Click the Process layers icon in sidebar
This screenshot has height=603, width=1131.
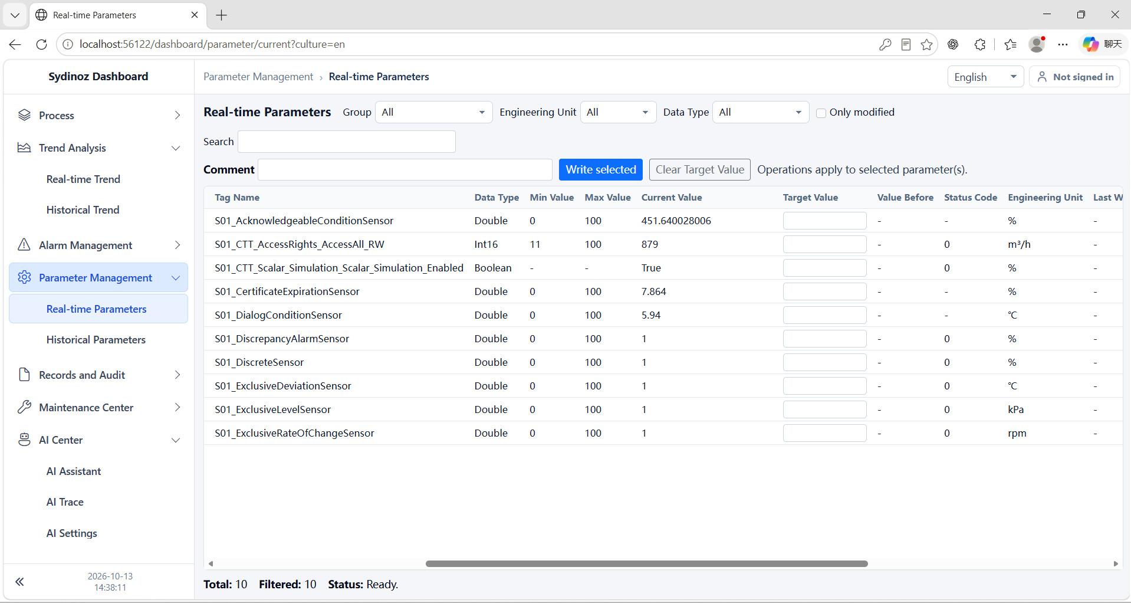(24, 115)
